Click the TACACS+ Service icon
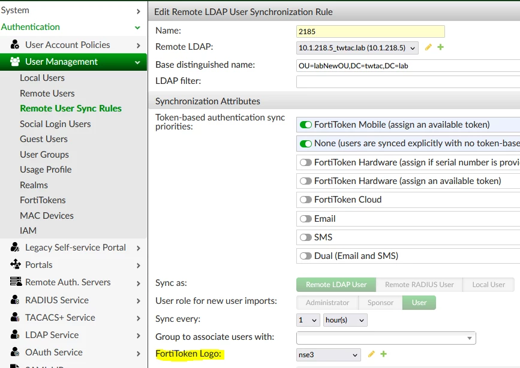This screenshot has width=520, height=368. pos(15,317)
